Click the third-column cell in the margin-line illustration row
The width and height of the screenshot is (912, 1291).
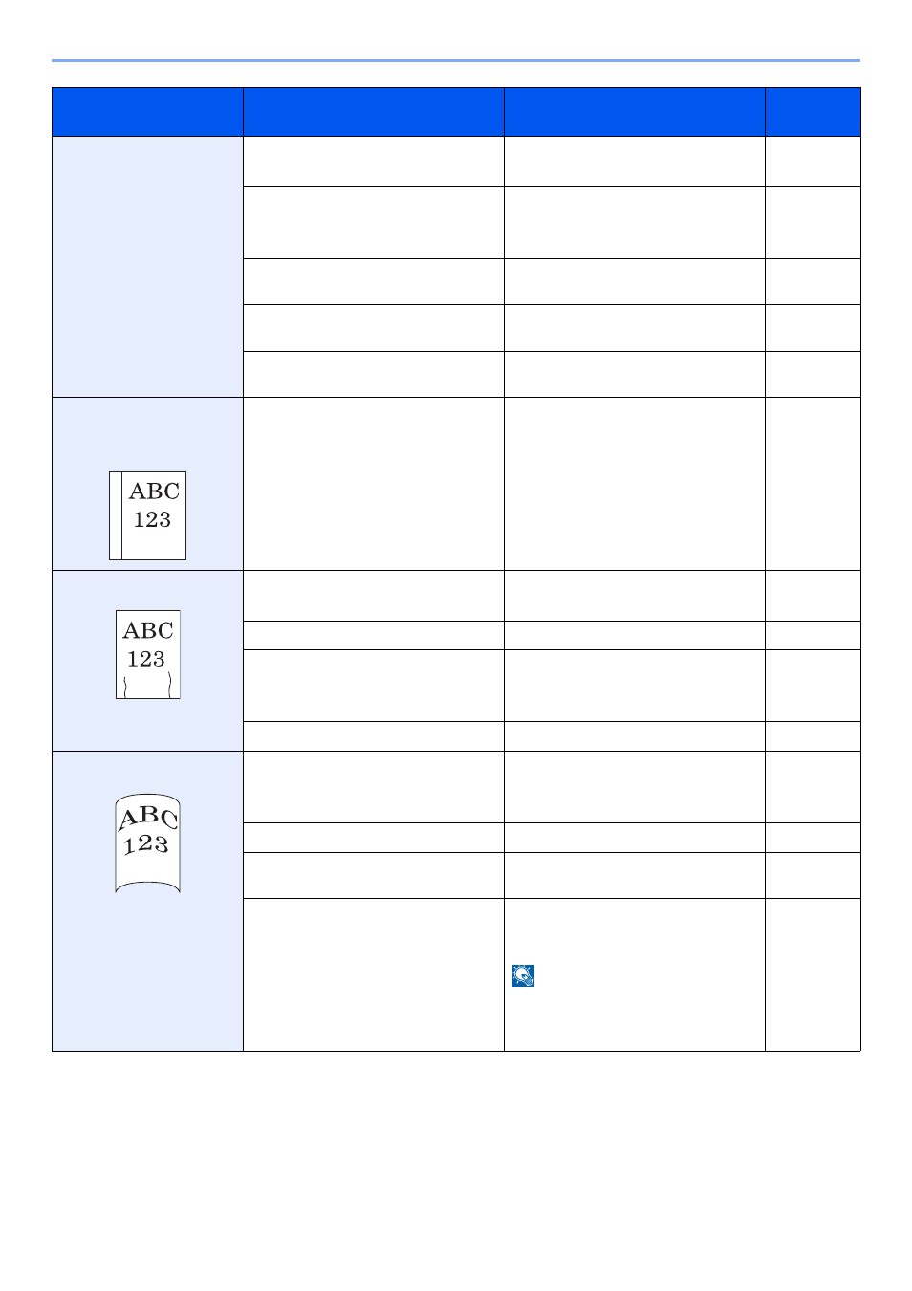[635, 484]
